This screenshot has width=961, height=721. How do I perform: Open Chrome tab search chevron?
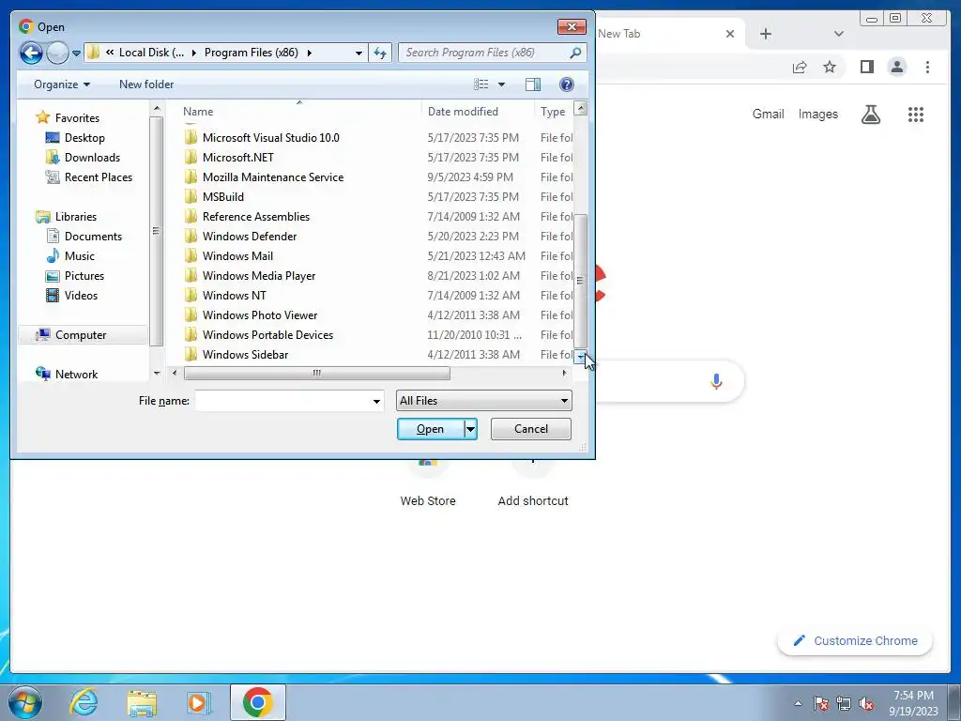point(839,34)
